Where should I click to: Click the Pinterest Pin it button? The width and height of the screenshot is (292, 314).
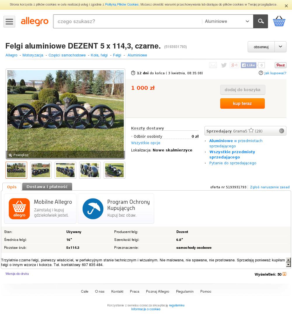(x=280, y=65)
